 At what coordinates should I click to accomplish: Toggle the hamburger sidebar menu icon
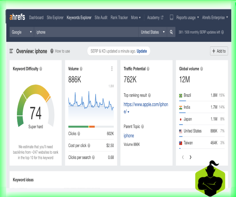[11, 51]
